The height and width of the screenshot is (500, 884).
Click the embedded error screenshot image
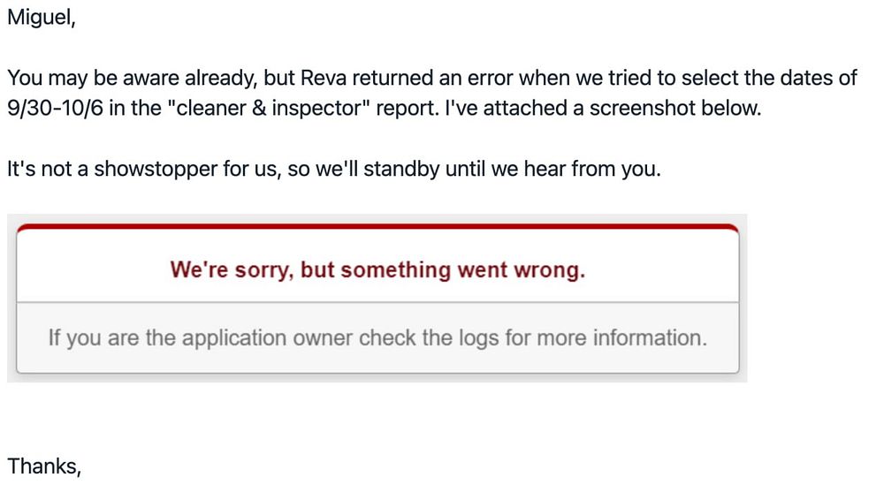pos(377,299)
